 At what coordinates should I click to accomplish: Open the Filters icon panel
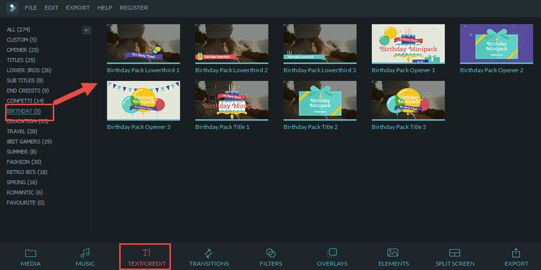tap(271, 253)
